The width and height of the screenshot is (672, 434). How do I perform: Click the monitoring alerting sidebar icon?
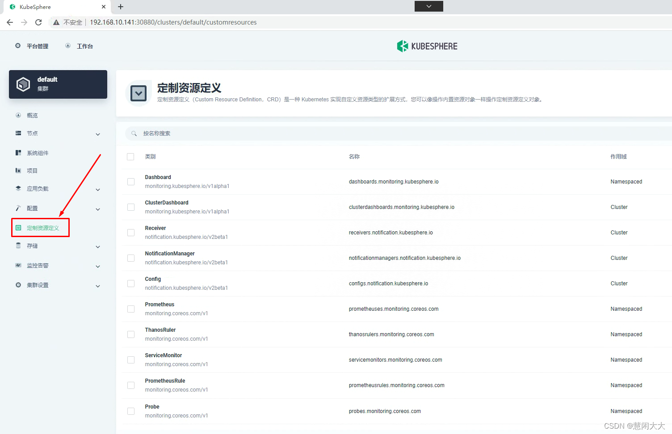pyautogui.click(x=18, y=265)
